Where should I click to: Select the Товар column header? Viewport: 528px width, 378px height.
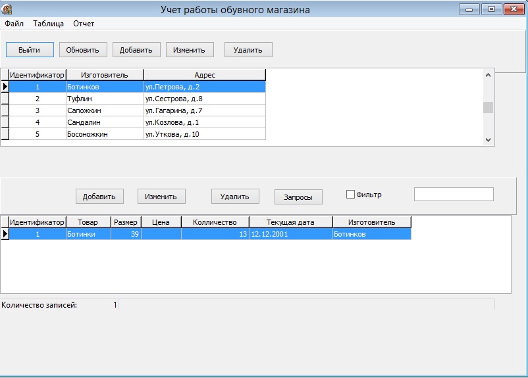coord(88,222)
